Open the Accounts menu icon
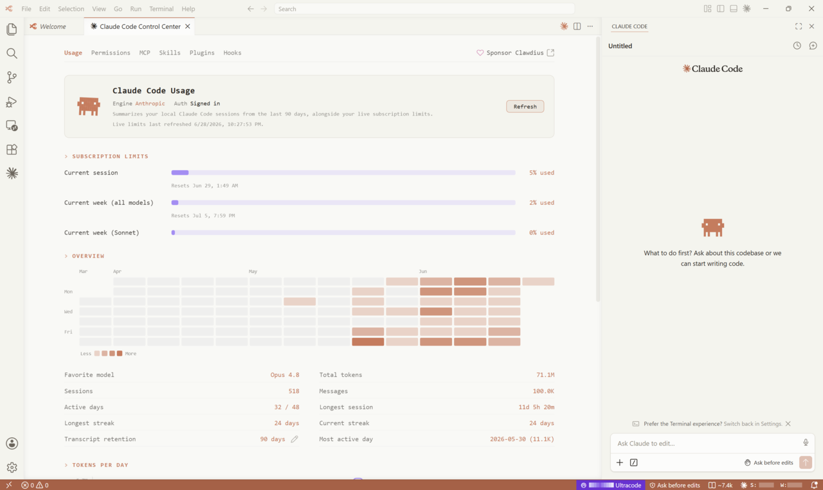Screen dimensions: 823x490 tap(12, 444)
